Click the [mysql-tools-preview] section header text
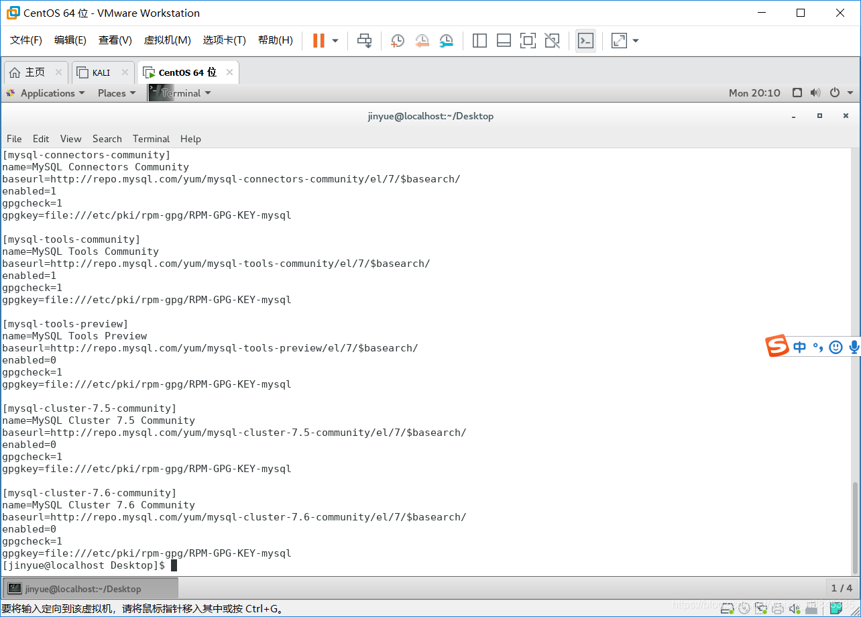 (x=65, y=324)
